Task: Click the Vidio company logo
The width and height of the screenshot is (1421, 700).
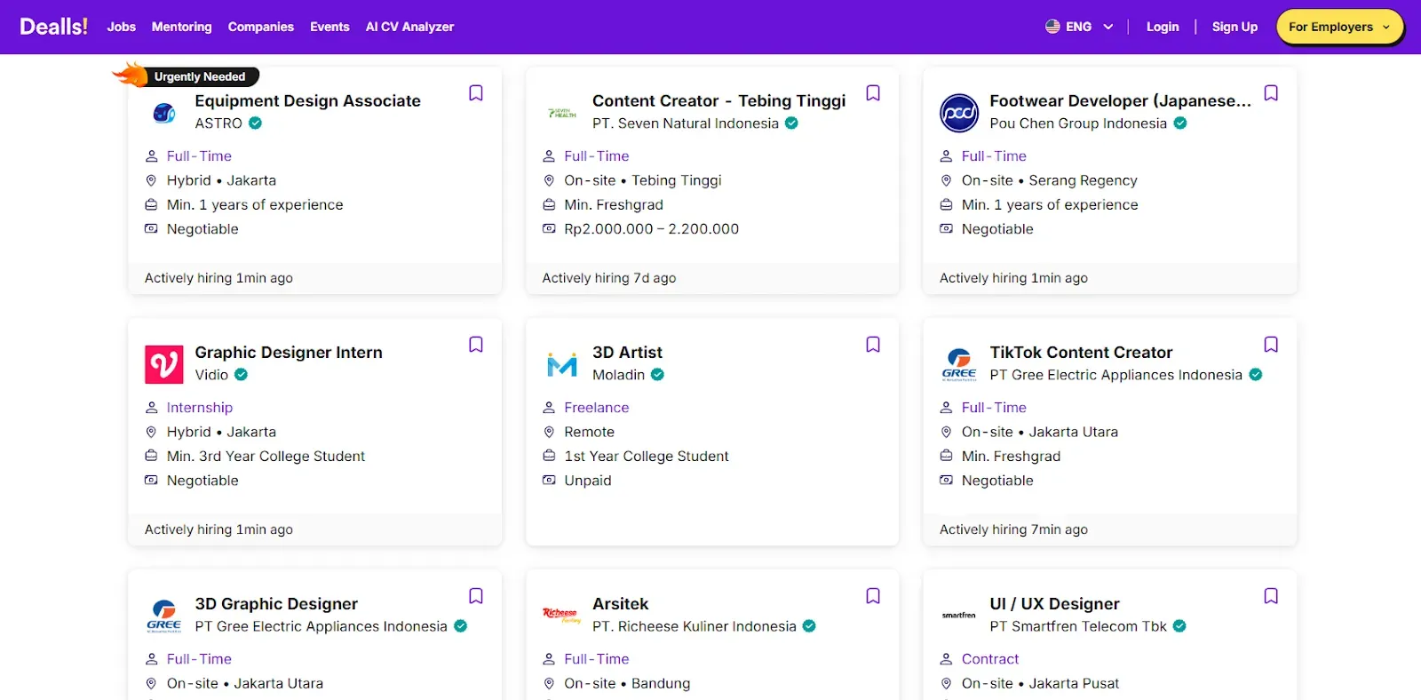Action: [164, 364]
